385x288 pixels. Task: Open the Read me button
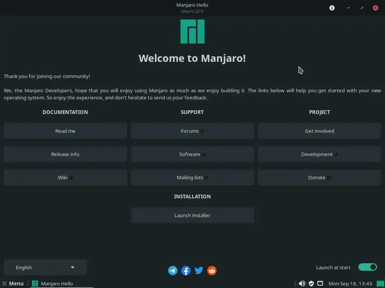[65, 131]
